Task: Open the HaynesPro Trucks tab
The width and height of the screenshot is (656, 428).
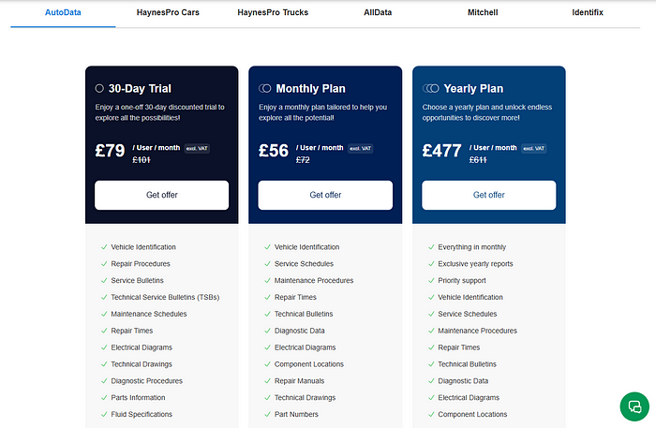Action: (273, 12)
